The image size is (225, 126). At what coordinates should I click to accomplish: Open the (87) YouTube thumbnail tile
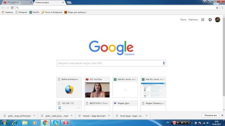[97, 87]
